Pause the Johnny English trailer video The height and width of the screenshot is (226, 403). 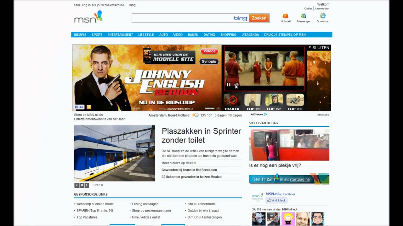[x=229, y=85]
